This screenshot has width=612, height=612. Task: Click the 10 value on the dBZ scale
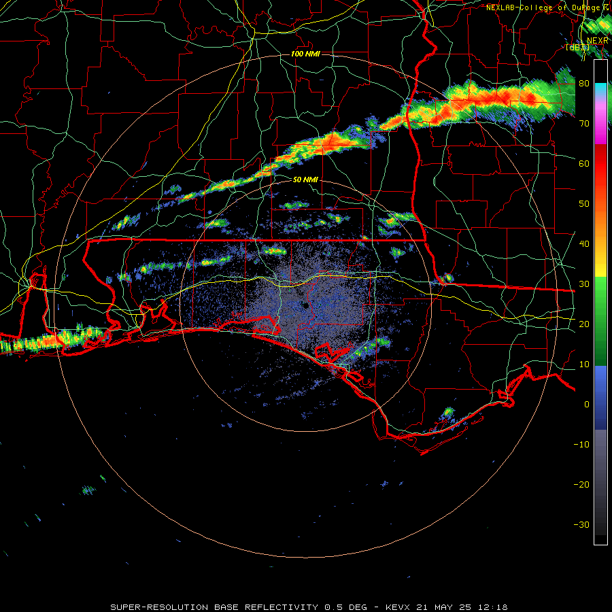tap(584, 364)
